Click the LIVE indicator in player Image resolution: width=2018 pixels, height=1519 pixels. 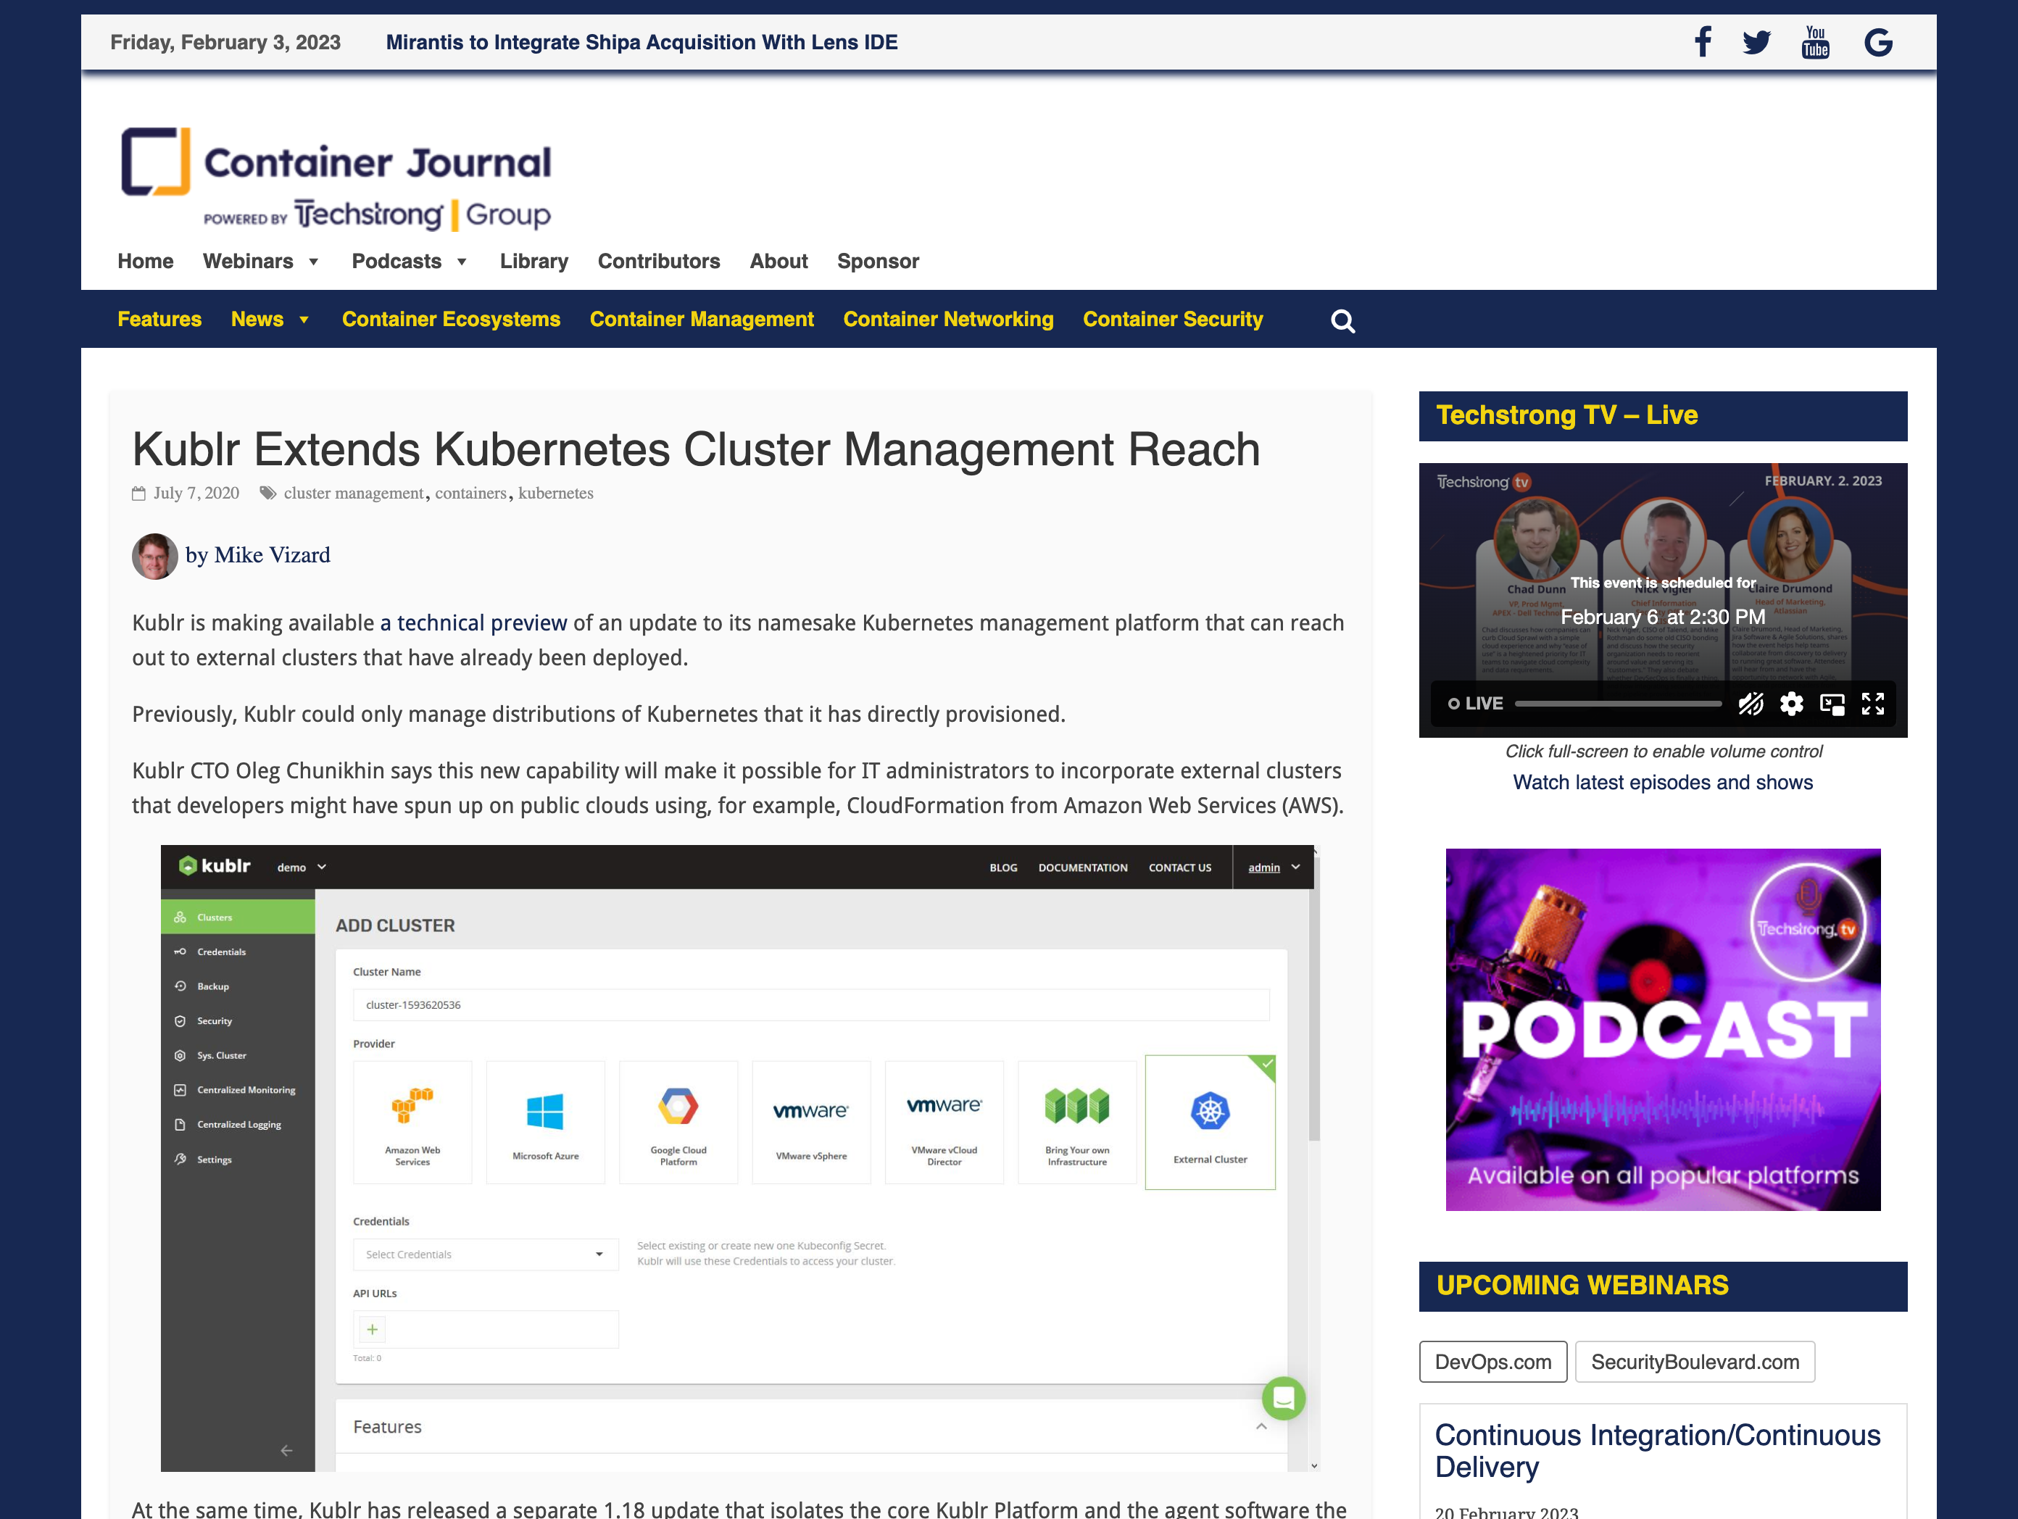click(1475, 704)
